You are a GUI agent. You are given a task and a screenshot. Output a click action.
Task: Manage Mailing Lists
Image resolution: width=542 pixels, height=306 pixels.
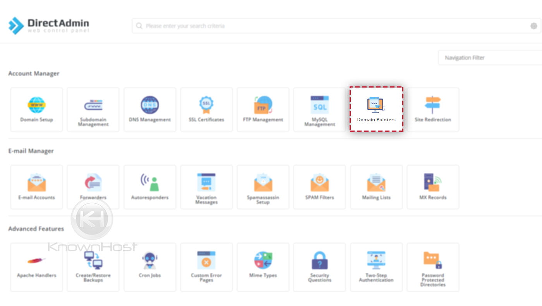tap(376, 187)
